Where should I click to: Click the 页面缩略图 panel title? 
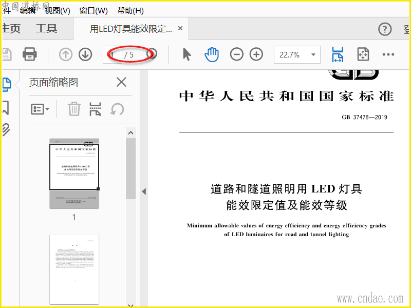point(54,82)
